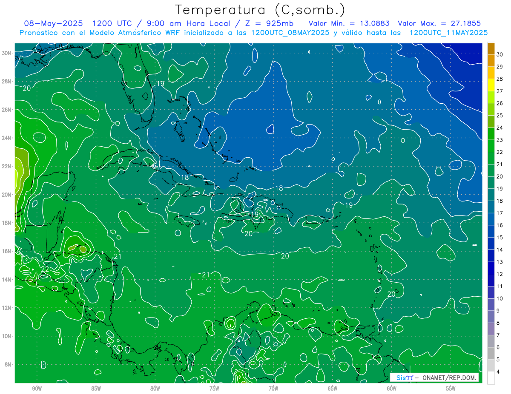Pick the yellow swatch between 27 and 28
This screenshot has height=394, width=511.
(x=491, y=85)
